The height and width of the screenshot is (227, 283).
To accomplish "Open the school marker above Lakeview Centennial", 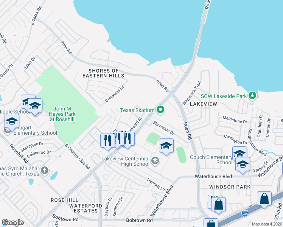I will [x=166, y=145].
